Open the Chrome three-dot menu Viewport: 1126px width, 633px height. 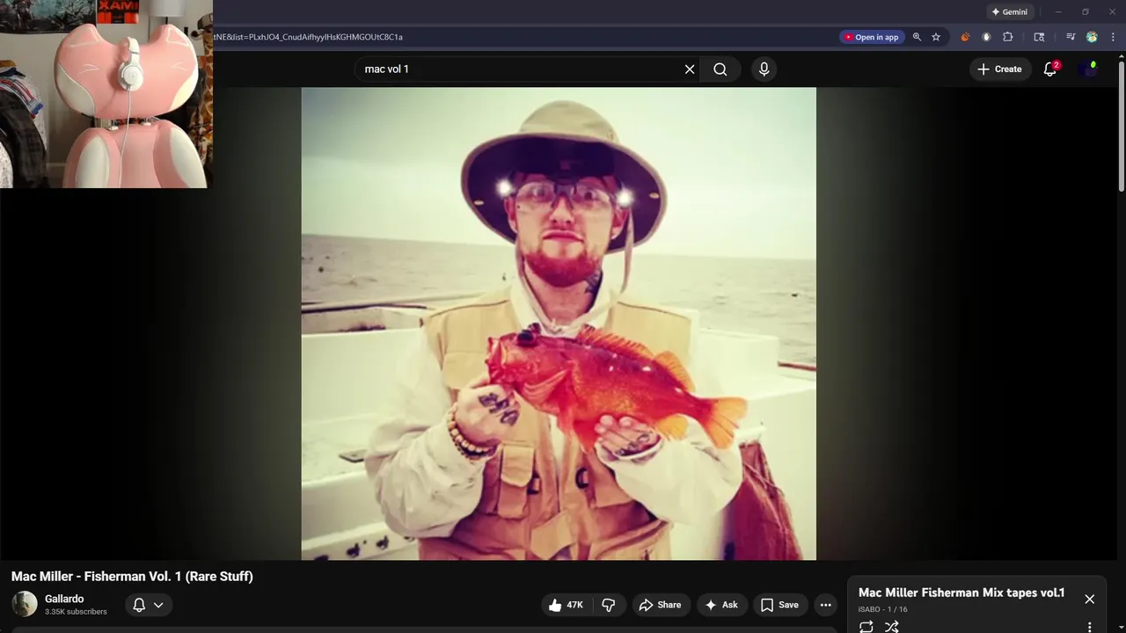[x=1113, y=37]
